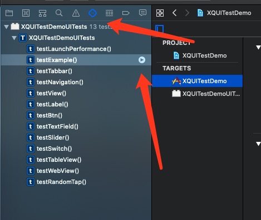261x220 pixels.
Task: Toggle the targets list sidebar button
Action: (160, 29)
